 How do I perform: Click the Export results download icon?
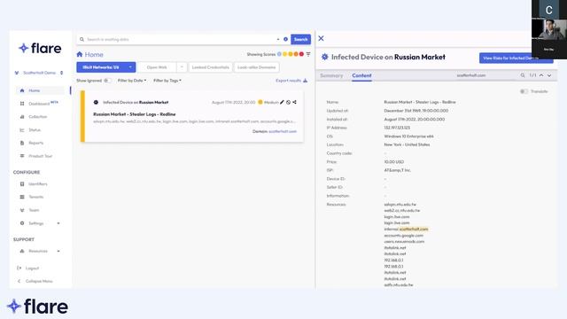tap(305, 81)
